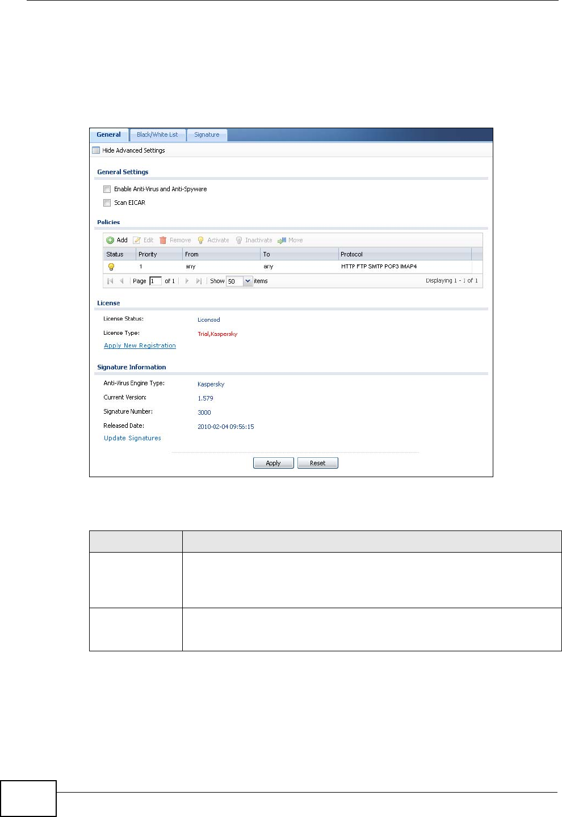Enable Anti-Virus and Anti-Spyware checkbox
This screenshot has width=562, height=817.
pos(107,189)
